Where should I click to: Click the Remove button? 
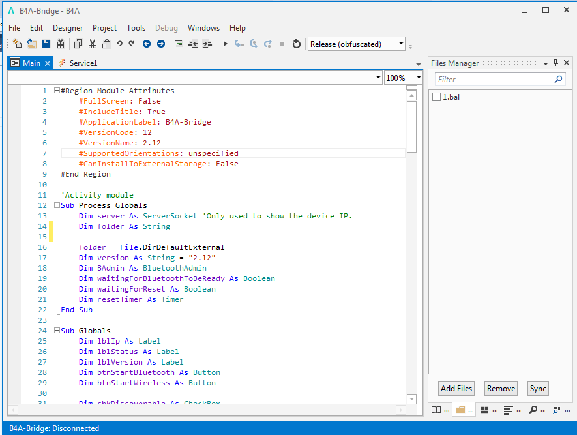(x=501, y=389)
